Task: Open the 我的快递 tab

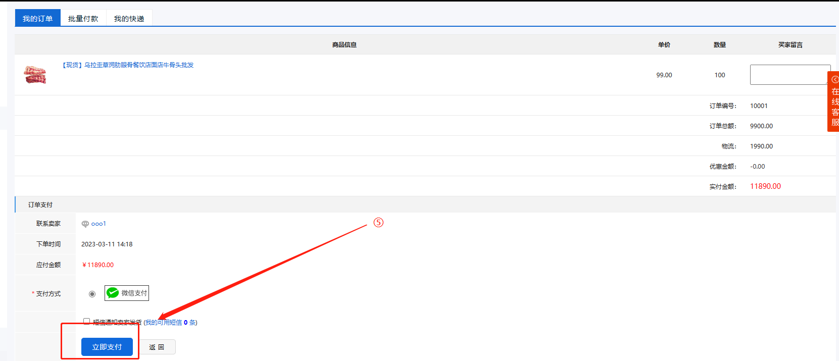Action: tap(129, 19)
